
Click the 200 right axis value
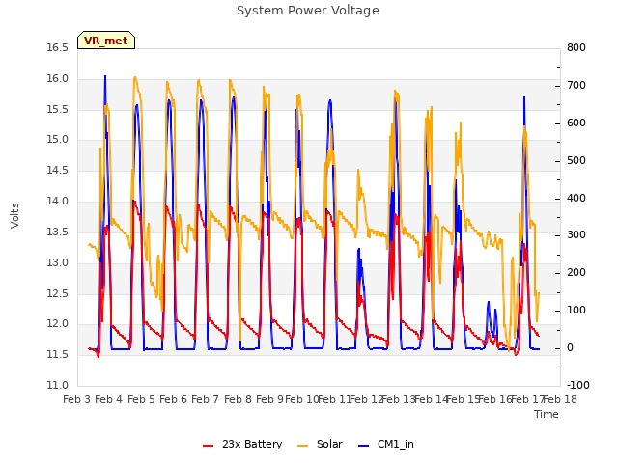(x=576, y=273)
